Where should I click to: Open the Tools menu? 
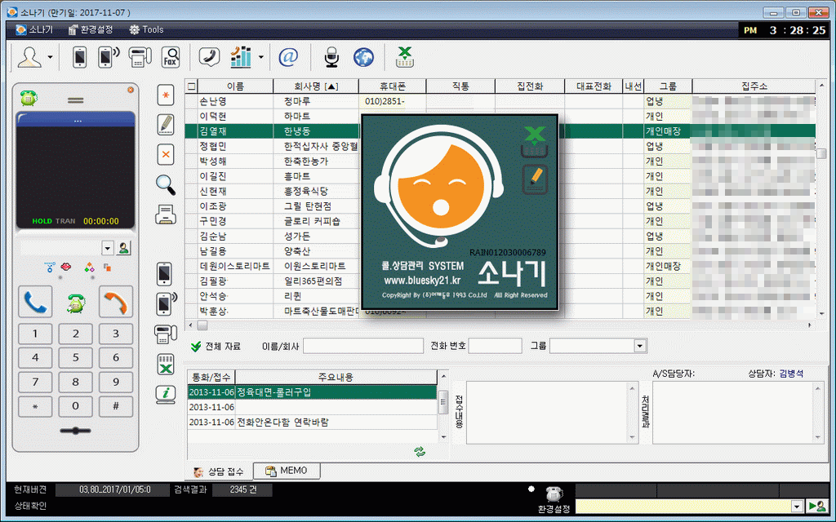pyautogui.click(x=147, y=30)
